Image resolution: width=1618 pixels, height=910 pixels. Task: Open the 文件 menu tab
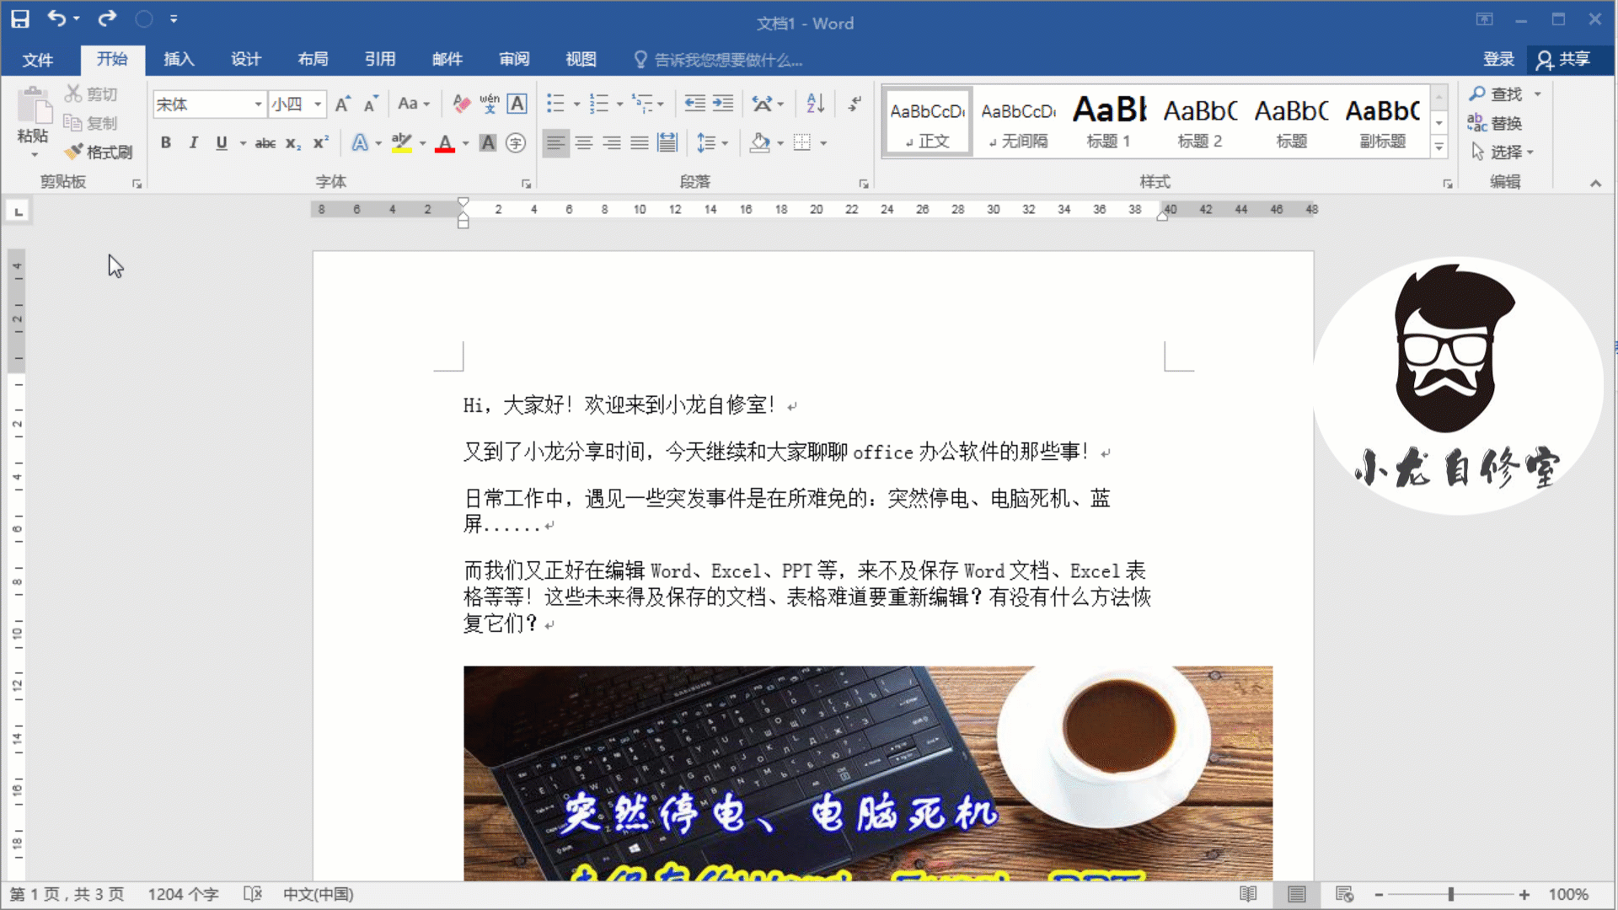(x=37, y=59)
